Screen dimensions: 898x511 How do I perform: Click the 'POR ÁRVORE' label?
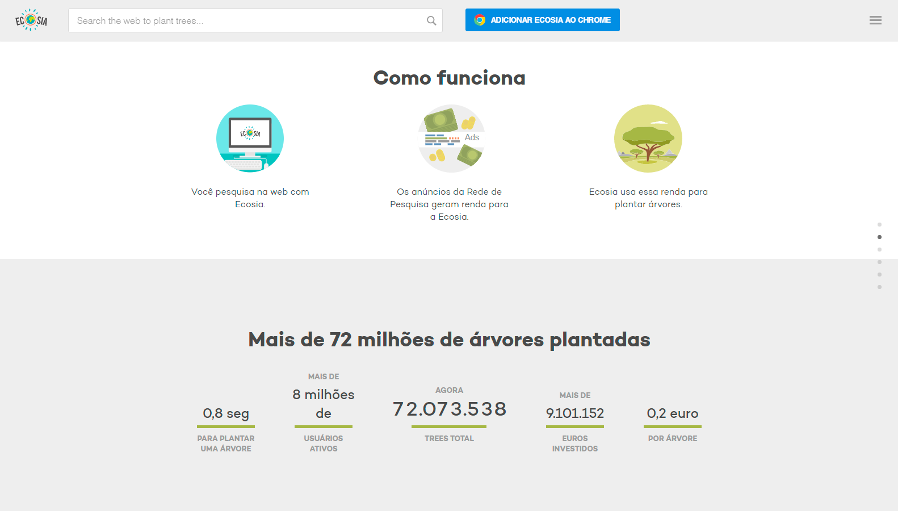click(673, 438)
